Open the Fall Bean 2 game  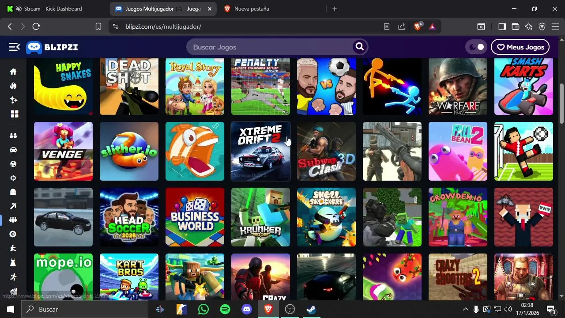pos(458,151)
